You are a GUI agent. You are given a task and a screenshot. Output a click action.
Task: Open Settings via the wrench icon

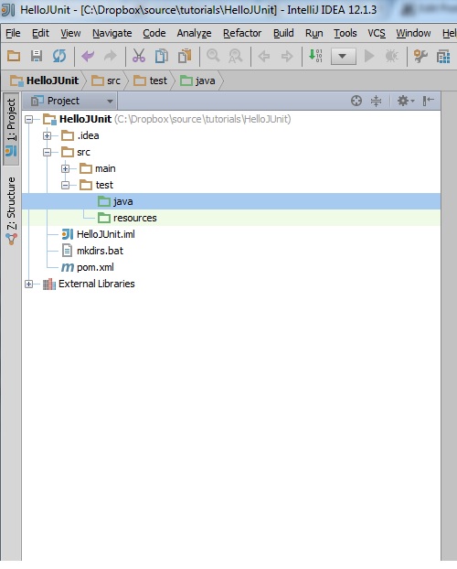pos(420,56)
